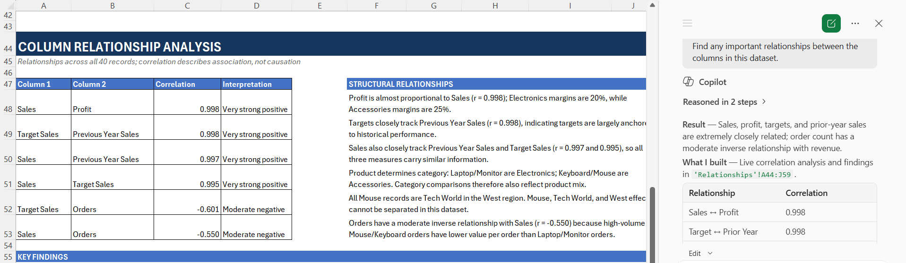Open the Edit dropdown in Copilot pane
Screen dimensions: 906x263
[700, 254]
